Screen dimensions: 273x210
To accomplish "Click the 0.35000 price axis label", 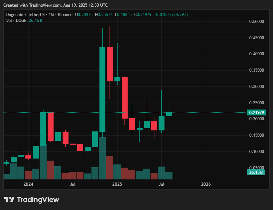I will [x=256, y=70].
